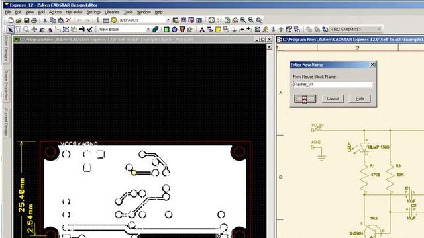Click the New Reuse Block Name field
This screenshot has width=424, height=238.
(333, 85)
